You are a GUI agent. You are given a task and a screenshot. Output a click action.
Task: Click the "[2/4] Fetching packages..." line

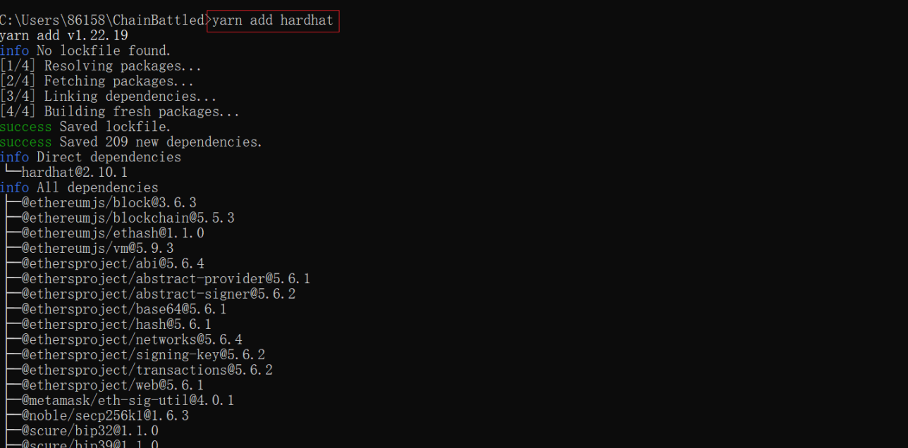click(97, 81)
